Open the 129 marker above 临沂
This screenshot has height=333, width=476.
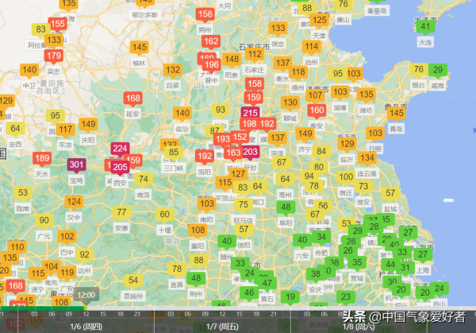point(347,144)
